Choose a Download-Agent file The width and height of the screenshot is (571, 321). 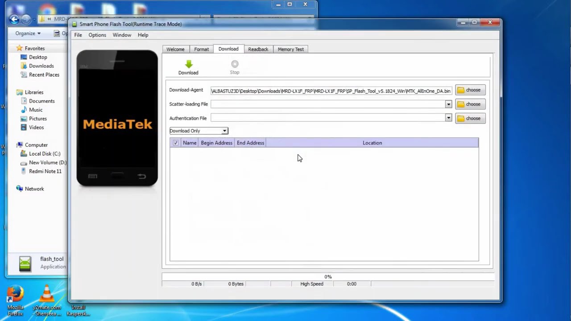[470, 90]
